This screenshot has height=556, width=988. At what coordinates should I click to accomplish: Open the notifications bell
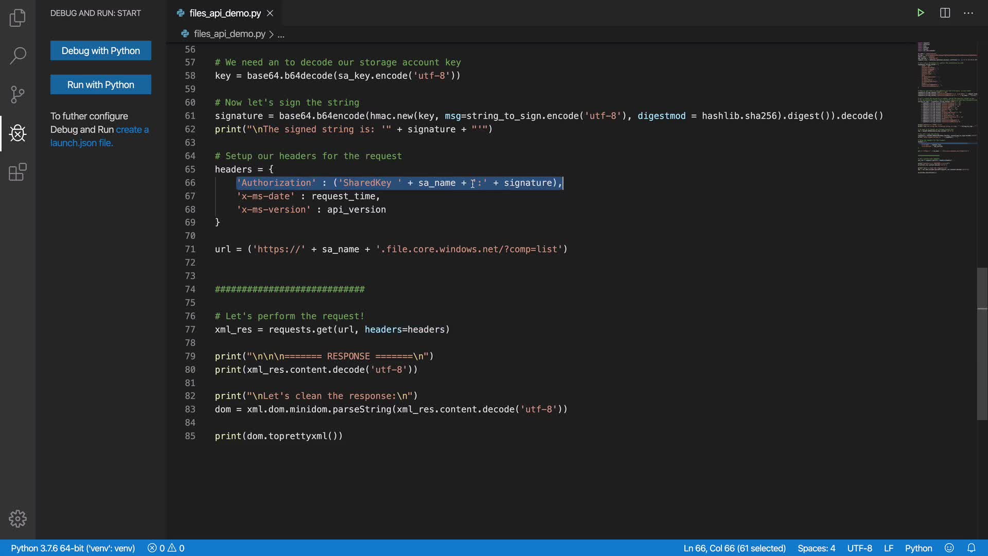[x=972, y=548]
